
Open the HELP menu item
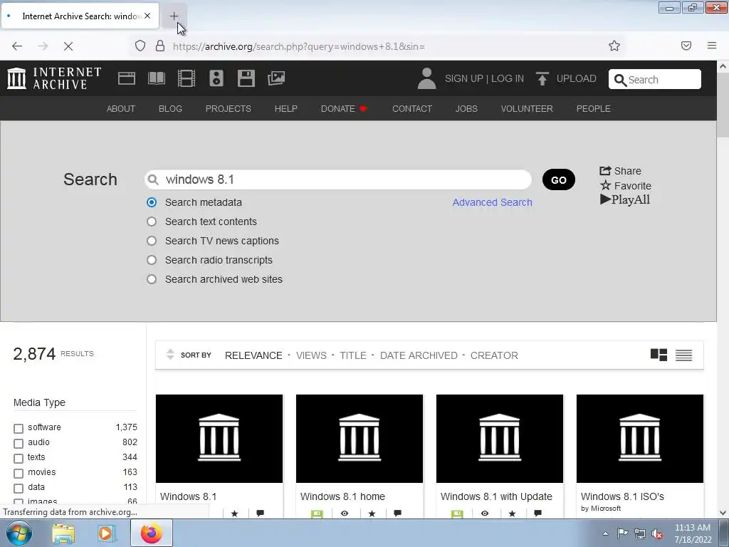tap(286, 108)
